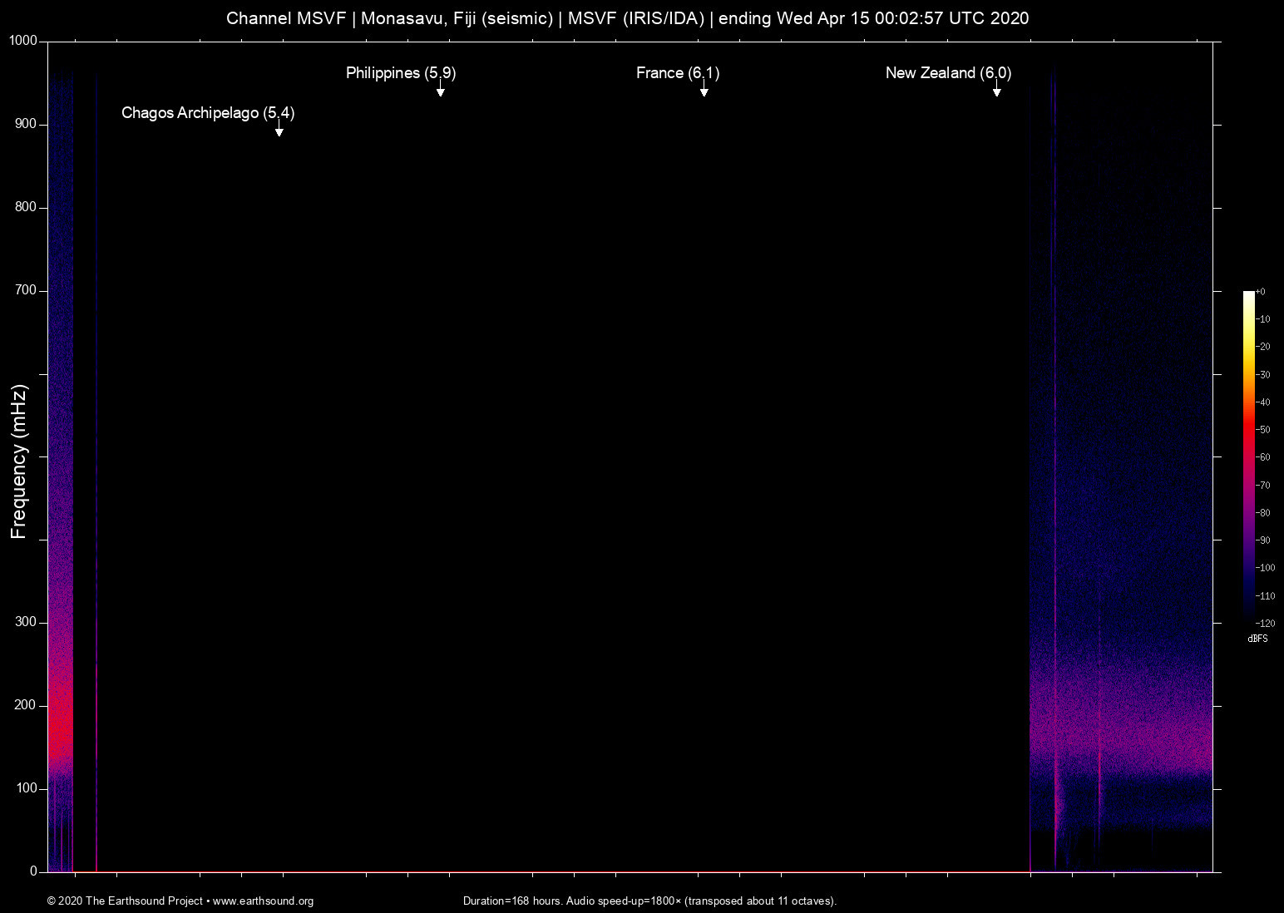Image resolution: width=1284 pixels, height=913 pixels.
Task: Click the Chagos Archipelago event arrow marker
Action: pyautogui.click(x=279, y=131)
